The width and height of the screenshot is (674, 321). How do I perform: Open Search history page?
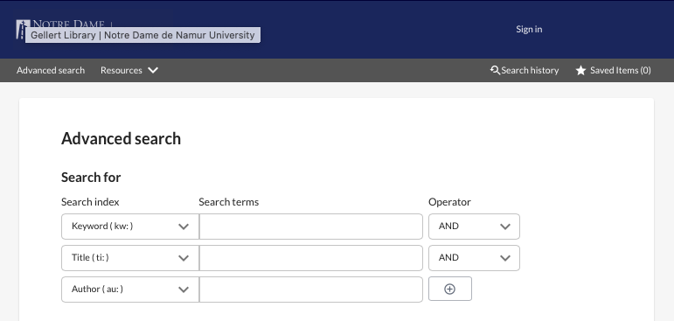(525, 70)
